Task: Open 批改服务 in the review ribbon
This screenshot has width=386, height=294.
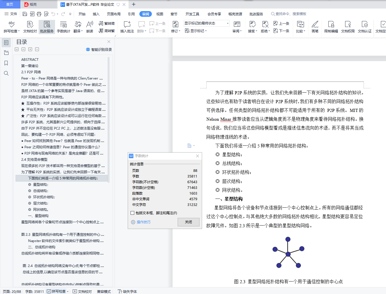Action: tap(47, 27)
